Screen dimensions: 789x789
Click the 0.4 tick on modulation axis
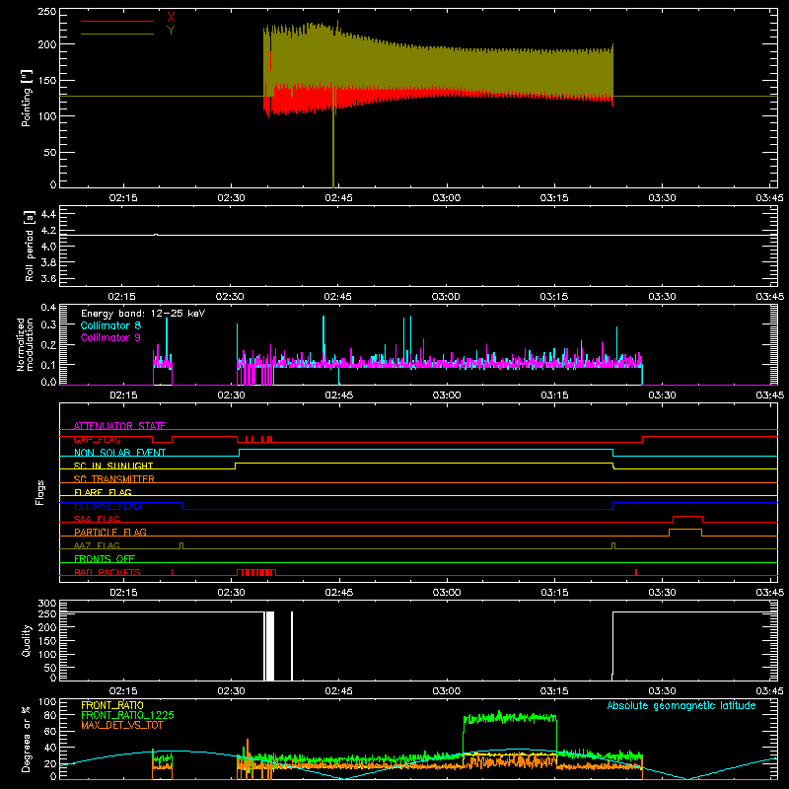point(48,307)
